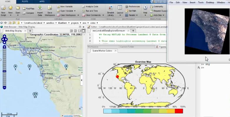Add a new editor tab with plus

pos(133,31)
